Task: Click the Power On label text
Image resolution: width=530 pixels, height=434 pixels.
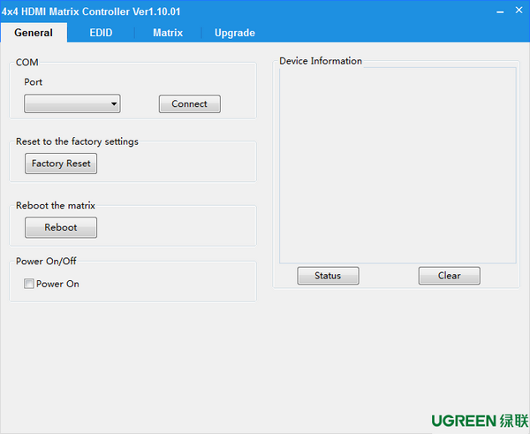Action: [57, 285]
